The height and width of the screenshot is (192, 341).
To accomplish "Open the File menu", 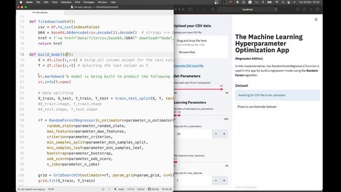I will coord(38,2).
